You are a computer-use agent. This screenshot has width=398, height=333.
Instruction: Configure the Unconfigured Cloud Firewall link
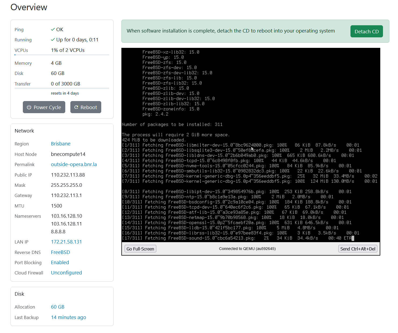(x=66, y=273)
